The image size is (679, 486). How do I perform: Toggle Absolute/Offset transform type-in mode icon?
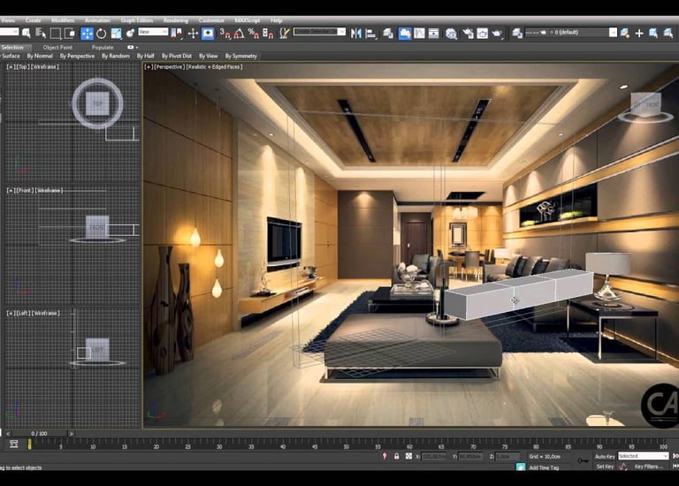(408, 456)
